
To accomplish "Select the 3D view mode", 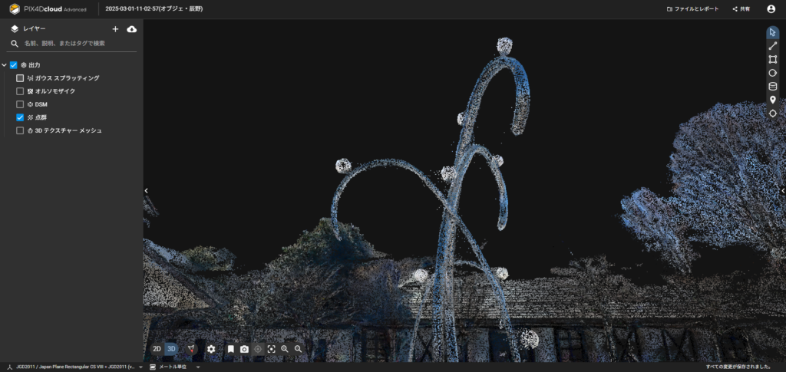I will point(171,349).
